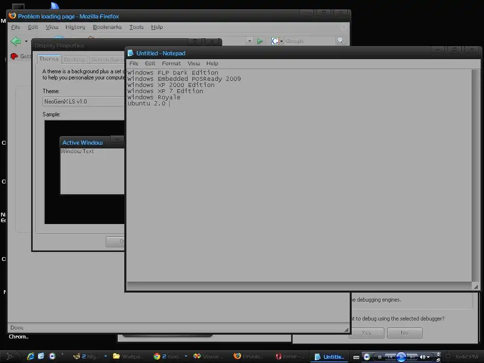Click line 'Windows XP 7 Edition' in Notepad
The width and height of the screenshot is (484, 363).
(165, 91)
